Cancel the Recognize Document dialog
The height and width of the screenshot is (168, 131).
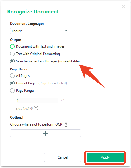pos(63,157)
